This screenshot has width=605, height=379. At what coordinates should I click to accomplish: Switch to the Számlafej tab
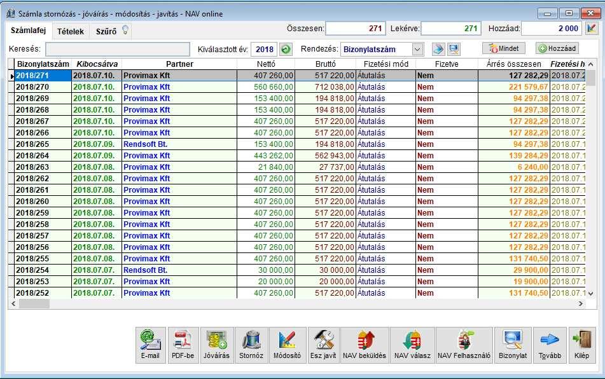click(x=28, y=30)
